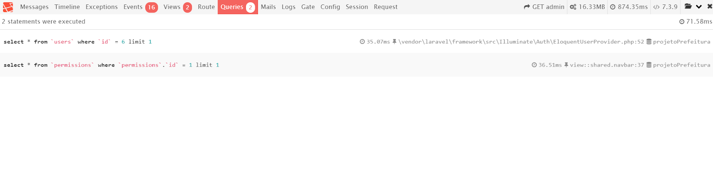The image size is (713, 173).
Task: Open the Views tab
Action: [x=177, y=7]
